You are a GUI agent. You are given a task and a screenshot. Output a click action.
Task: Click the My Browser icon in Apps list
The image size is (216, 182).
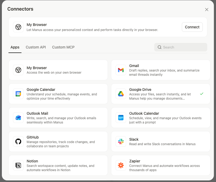(18, 70)
